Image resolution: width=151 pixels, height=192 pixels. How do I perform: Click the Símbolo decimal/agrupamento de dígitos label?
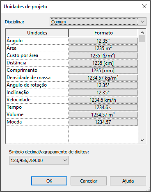49,152
